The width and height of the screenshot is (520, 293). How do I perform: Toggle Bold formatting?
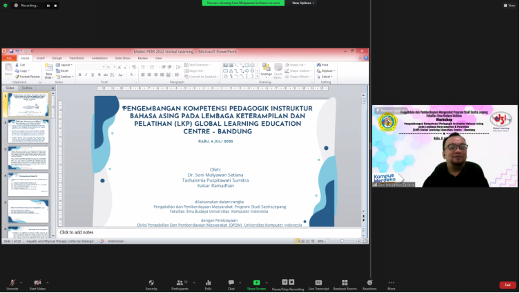[80, 75]
